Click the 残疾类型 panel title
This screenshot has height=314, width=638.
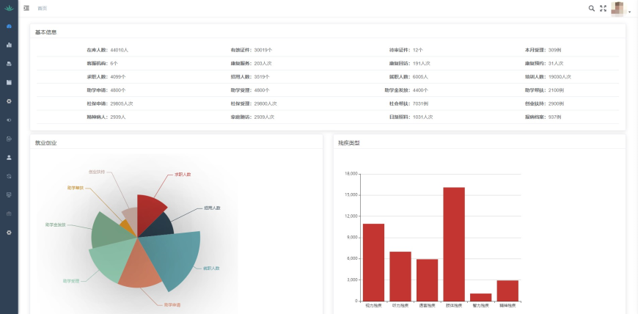(349, 143)
